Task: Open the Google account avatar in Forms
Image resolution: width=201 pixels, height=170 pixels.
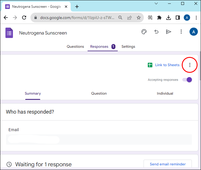Action: 194,32
